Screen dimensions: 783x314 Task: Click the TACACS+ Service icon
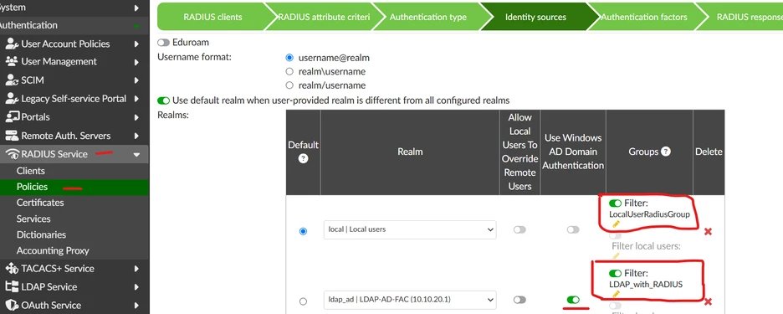[12, 269]
